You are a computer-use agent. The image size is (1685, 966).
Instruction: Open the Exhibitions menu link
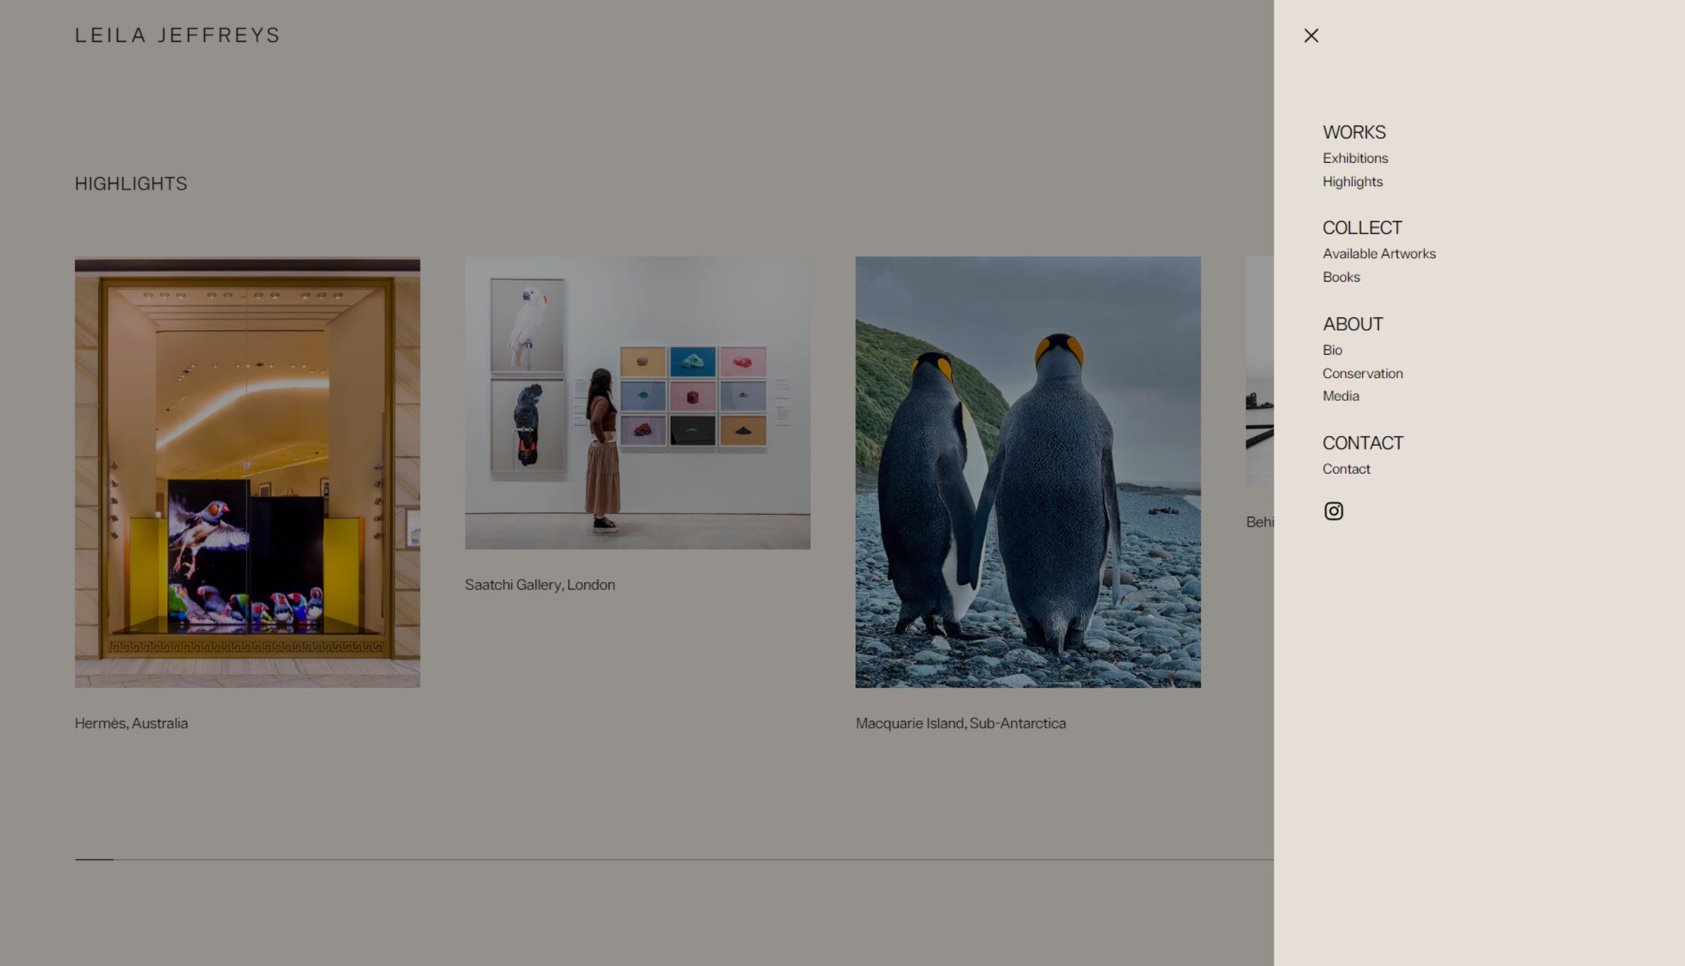1355,159
